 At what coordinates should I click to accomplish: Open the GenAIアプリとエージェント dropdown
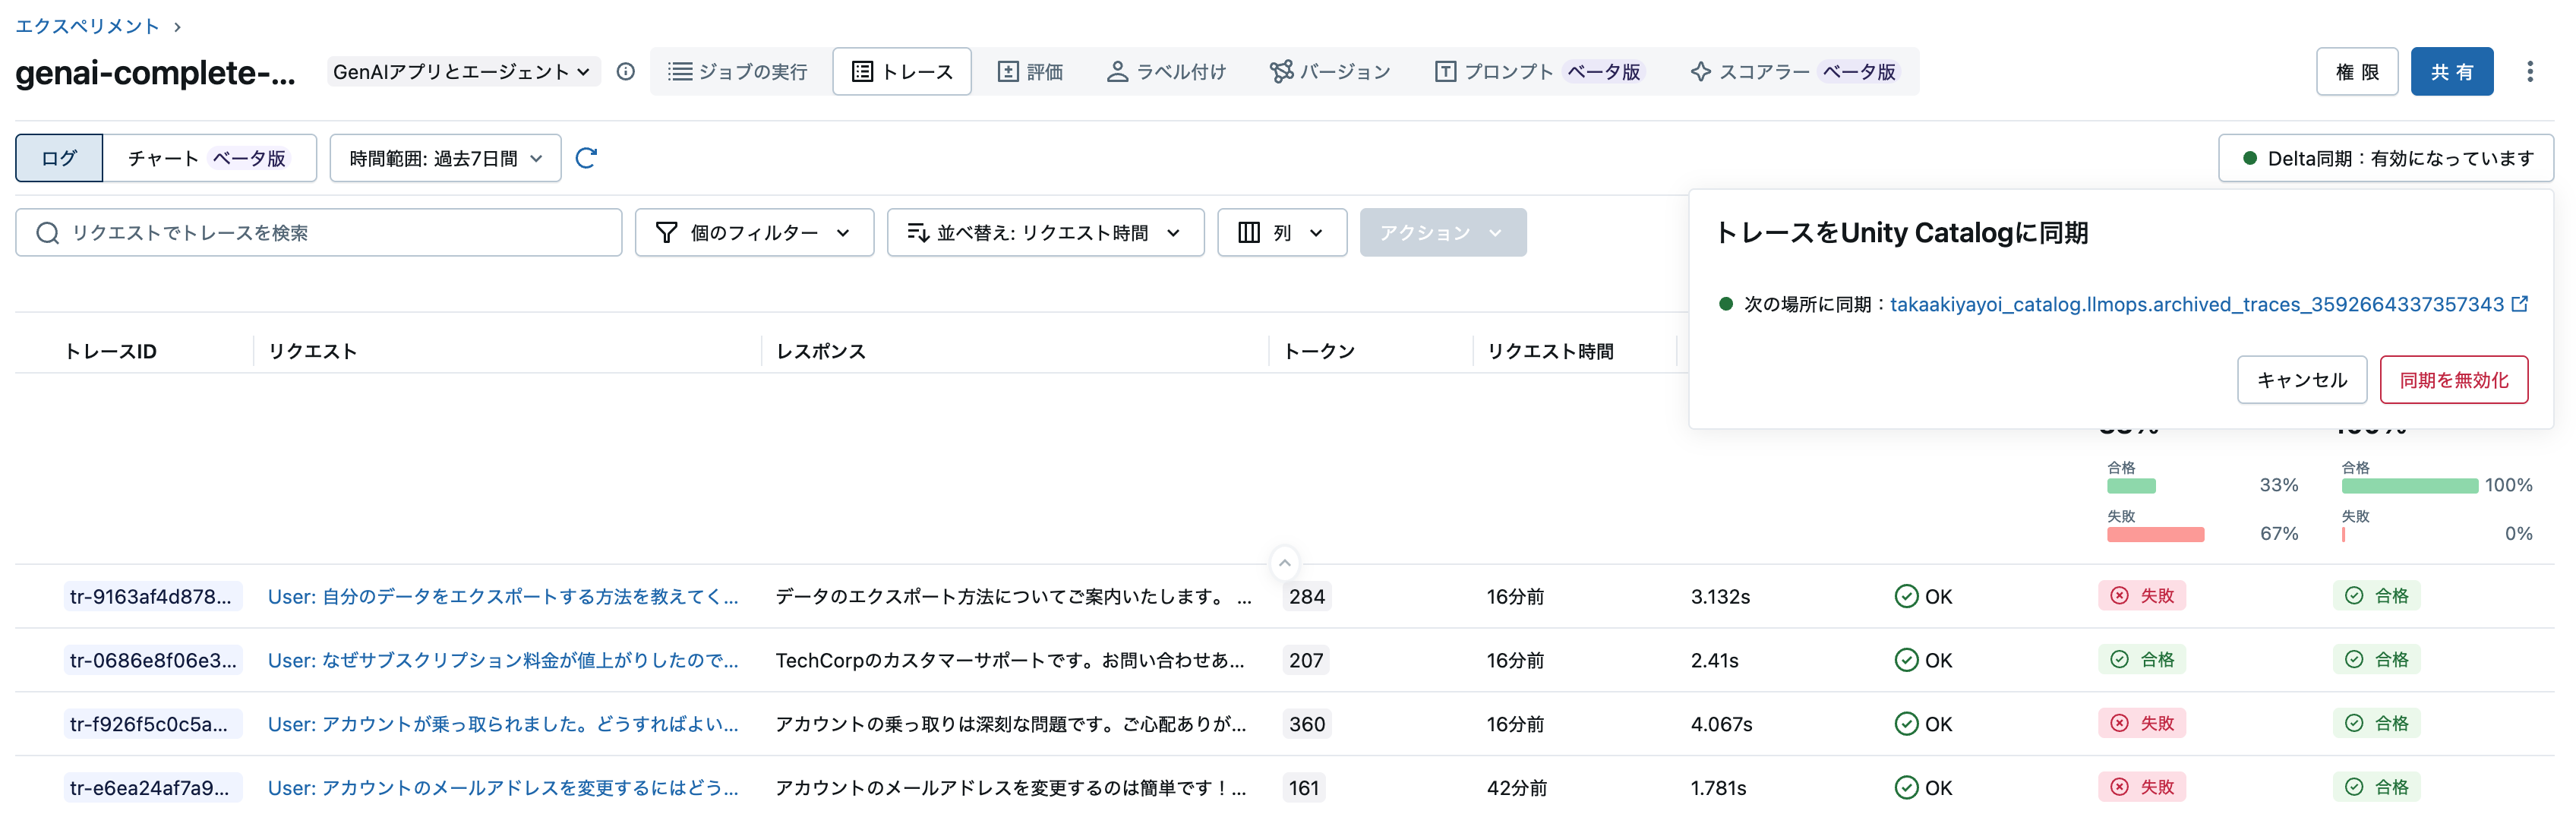[x=462, y=71]
